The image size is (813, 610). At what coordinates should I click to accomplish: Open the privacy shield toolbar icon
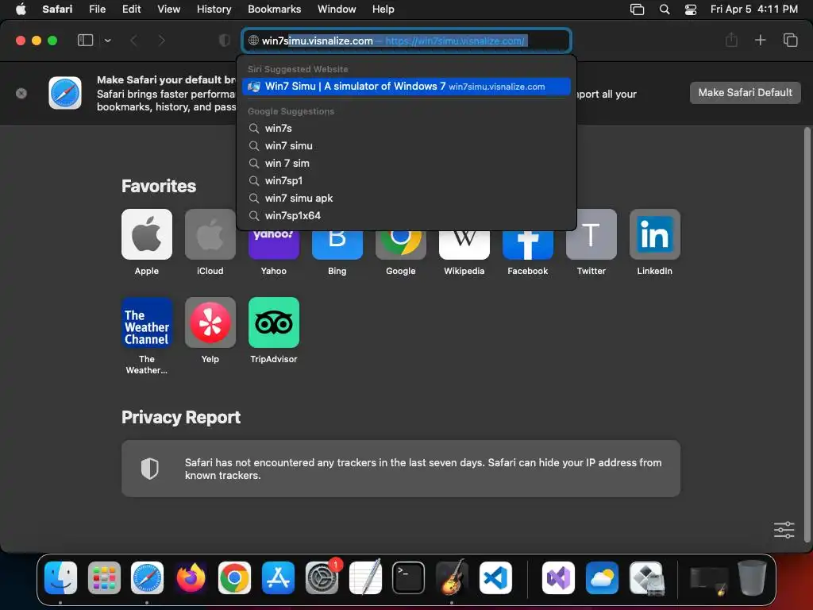[x=224, y=41]
